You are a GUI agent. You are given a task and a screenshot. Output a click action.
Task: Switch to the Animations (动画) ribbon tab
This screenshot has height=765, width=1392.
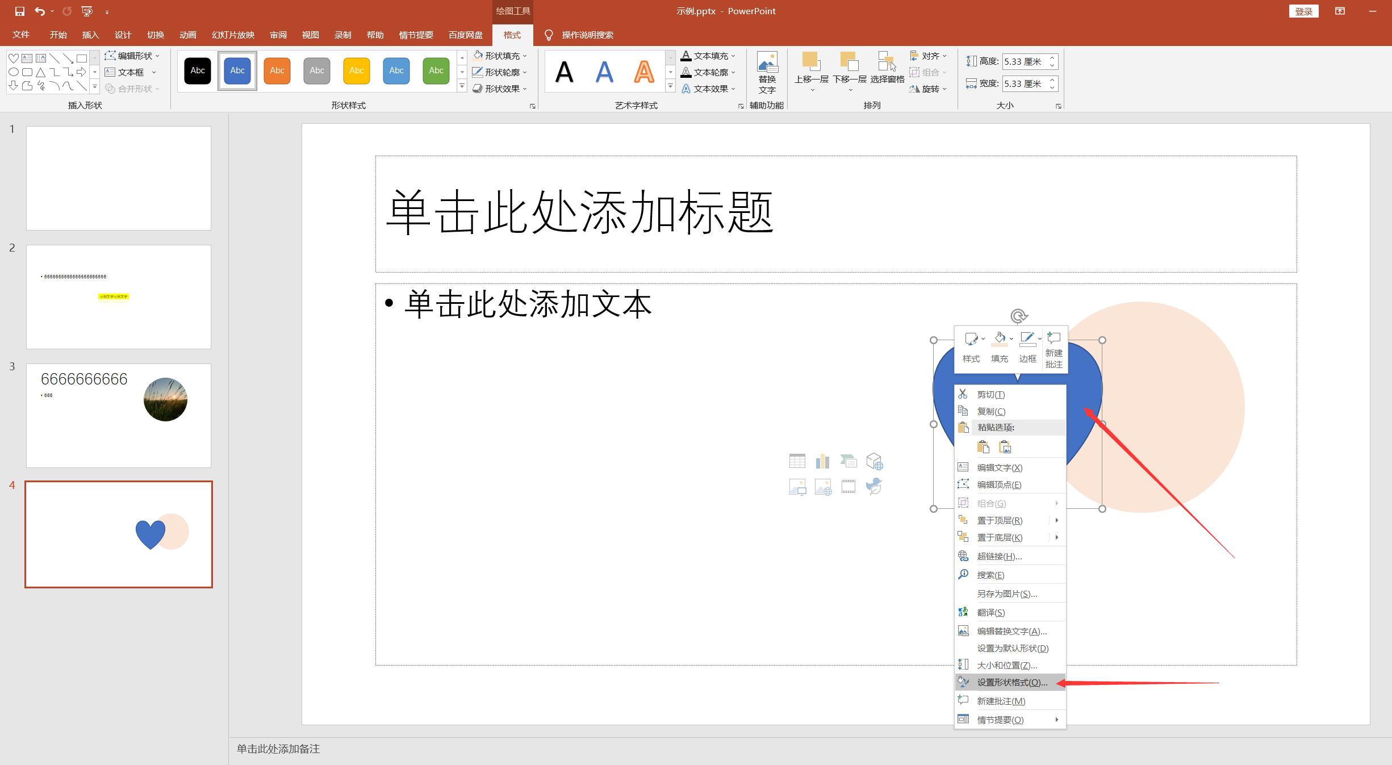[187, 35]
